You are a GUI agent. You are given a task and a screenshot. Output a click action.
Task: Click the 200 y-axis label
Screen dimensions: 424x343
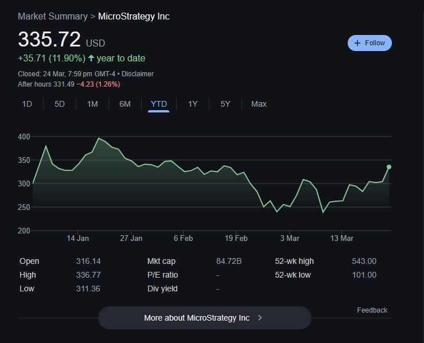[24, 231]
